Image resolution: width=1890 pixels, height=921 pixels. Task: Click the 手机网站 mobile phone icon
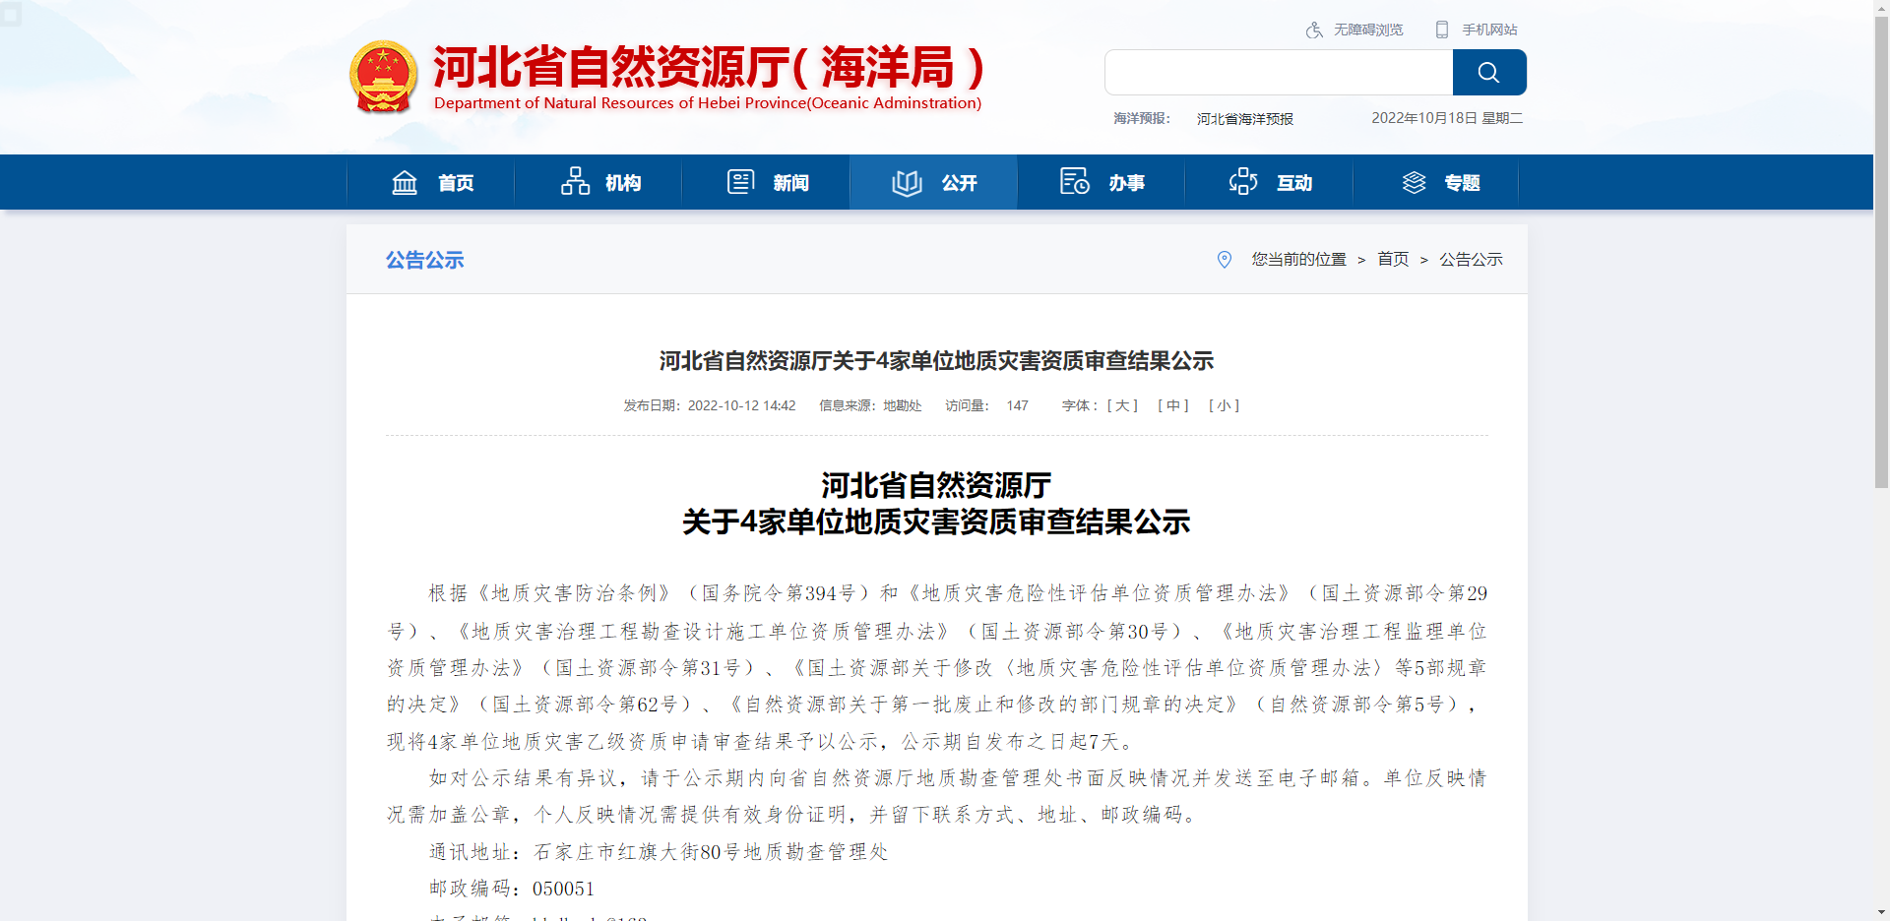(1441, 30)
